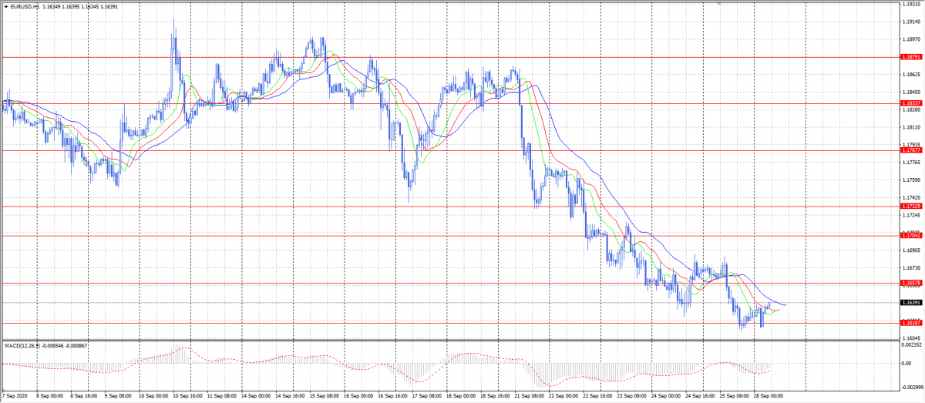The width and height of the screenshot is (925, 403).
Task: Click the 8 Sep 00:00 time label
Action: pyautogui.click(x=49, y=398)
